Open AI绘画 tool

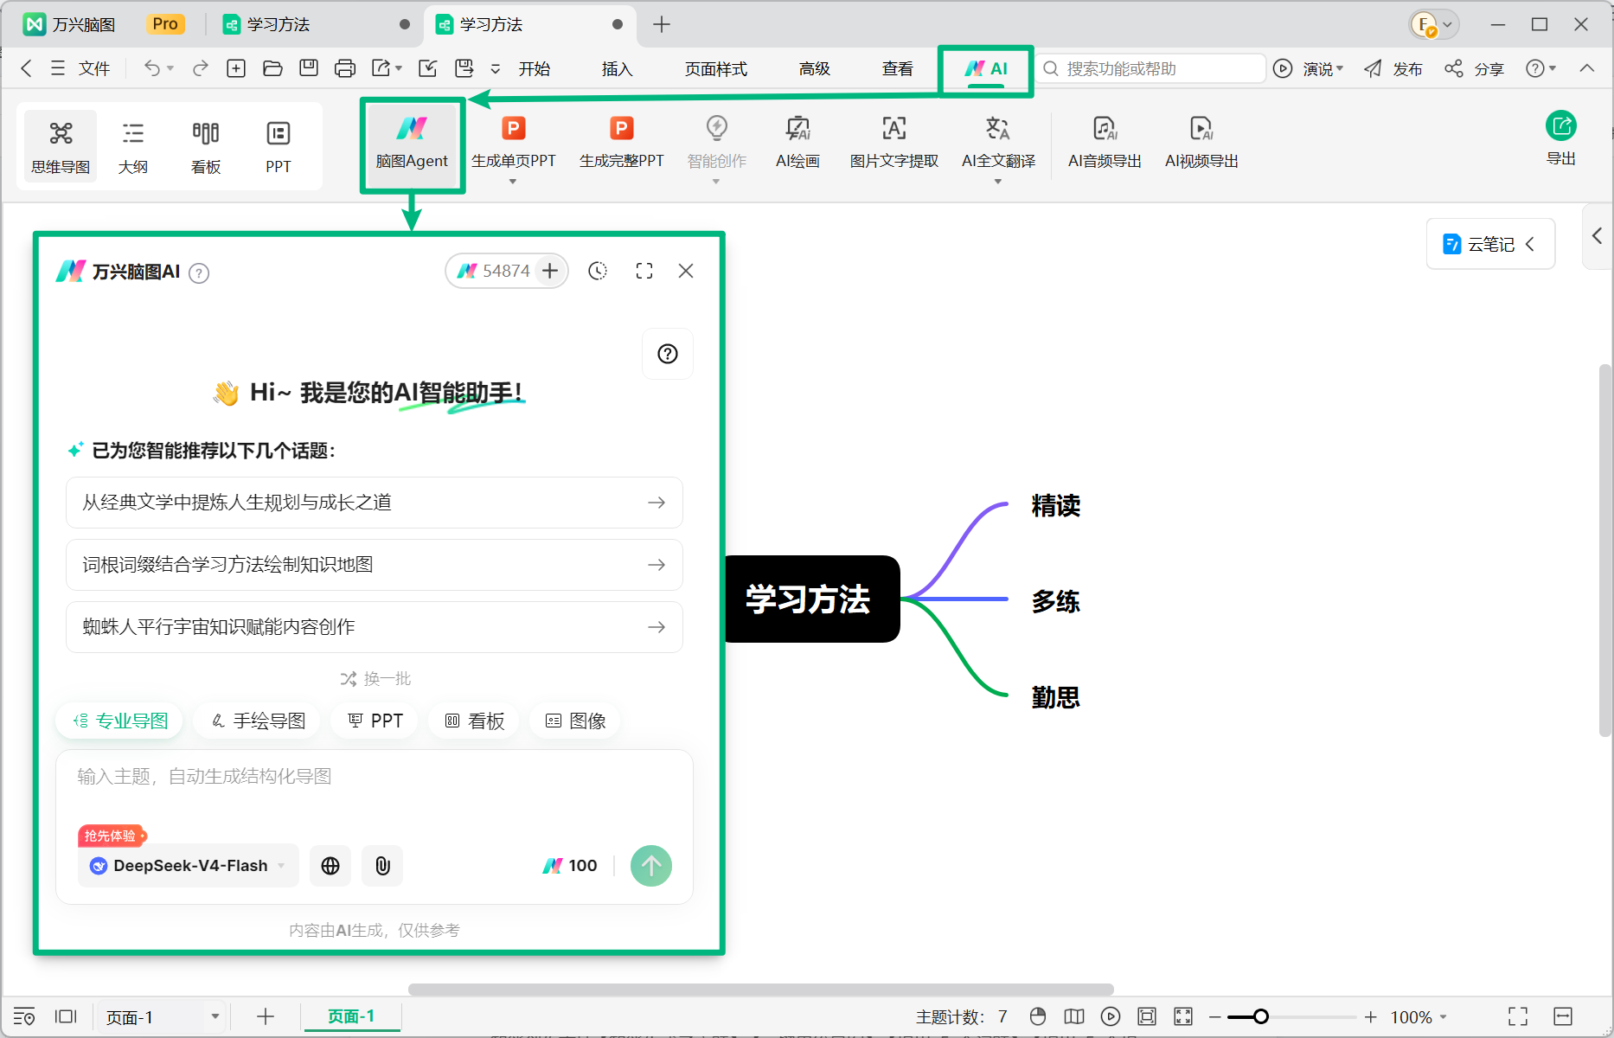797,143
